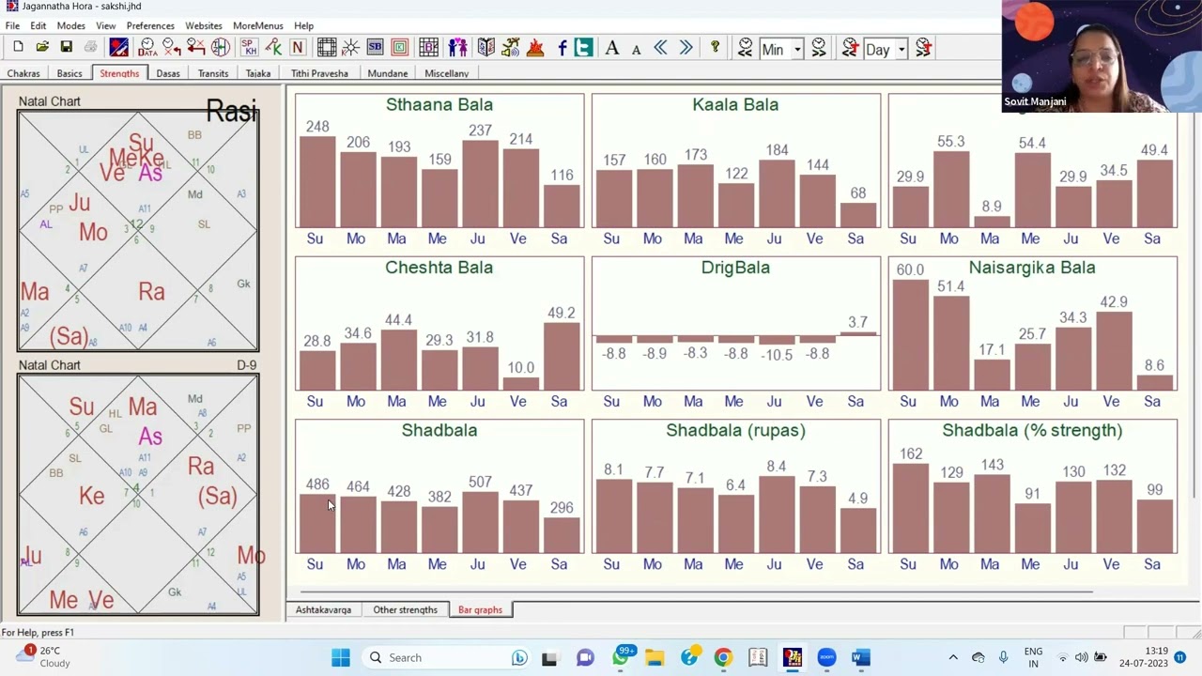
Task: Step time forward with clock right of Min
Action: click(819, 48)
